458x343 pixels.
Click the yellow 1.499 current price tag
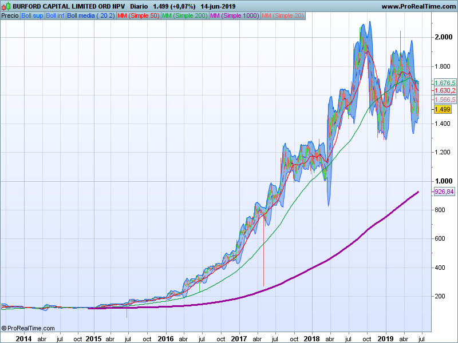point(443,109)
